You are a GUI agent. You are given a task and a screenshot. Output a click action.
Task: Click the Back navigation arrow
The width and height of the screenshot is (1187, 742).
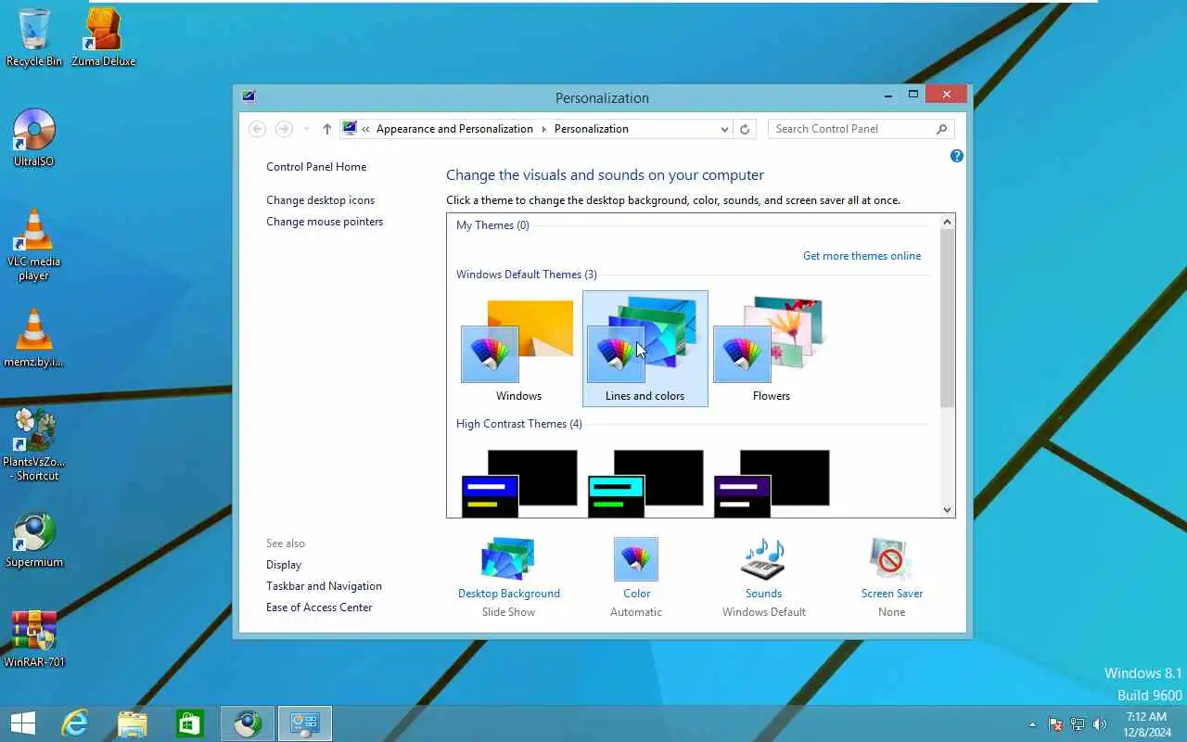pyautogui.click(x=258, y=129)
